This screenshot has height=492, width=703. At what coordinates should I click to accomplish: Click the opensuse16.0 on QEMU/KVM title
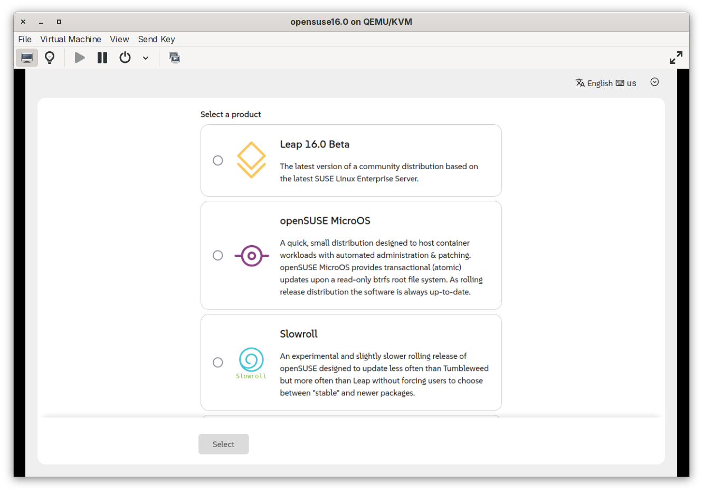coord(351,22)
